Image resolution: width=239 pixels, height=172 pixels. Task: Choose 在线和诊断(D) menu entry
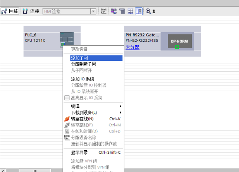[93, 131]
